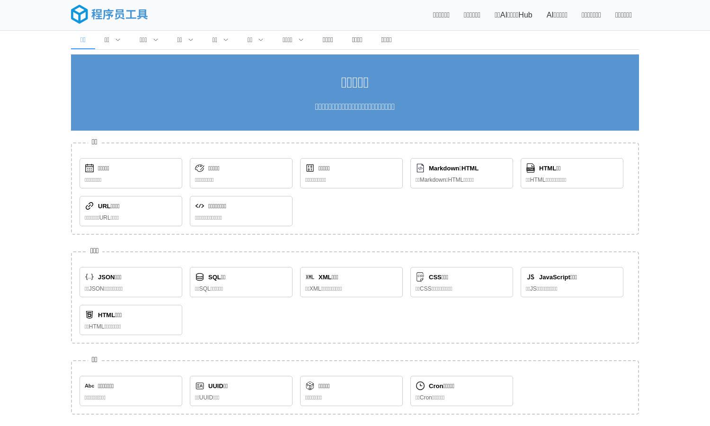This screenshot has width=710, height=426.
Task: Expand the three-character label dropdown in nav
Action: [x=149, y=40]
